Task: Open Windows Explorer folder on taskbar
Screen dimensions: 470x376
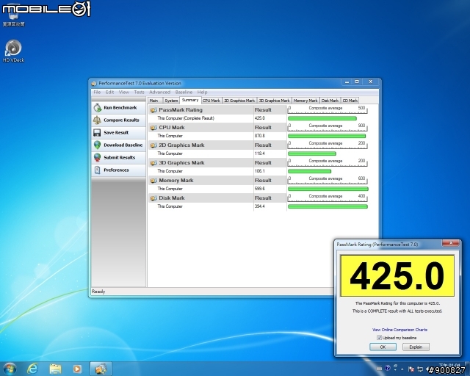Action: (55, 369)
